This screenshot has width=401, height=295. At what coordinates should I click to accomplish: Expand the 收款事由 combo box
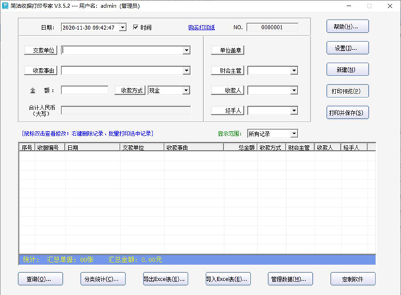click(x=186, y=70)
